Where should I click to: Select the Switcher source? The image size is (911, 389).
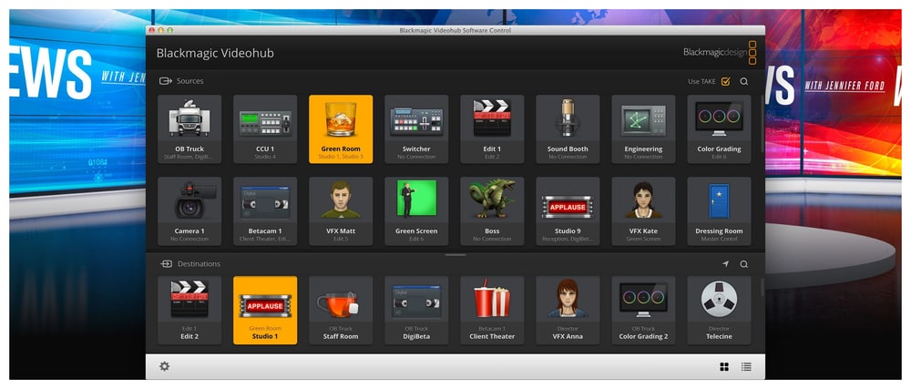tap(416, 128)
